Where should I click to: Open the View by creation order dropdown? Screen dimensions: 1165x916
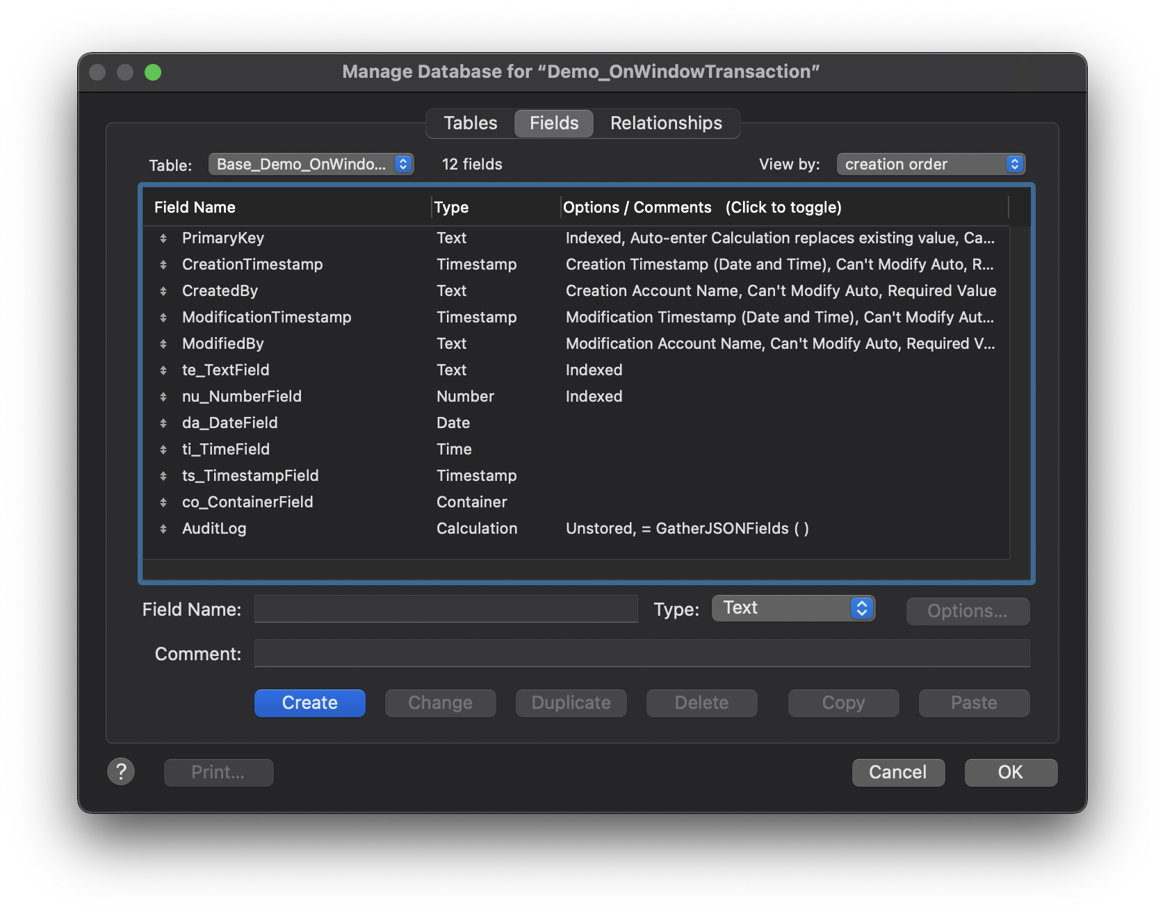931,164
